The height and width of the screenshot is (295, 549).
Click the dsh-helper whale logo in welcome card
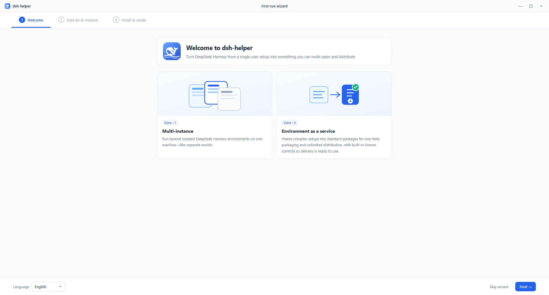172,51
